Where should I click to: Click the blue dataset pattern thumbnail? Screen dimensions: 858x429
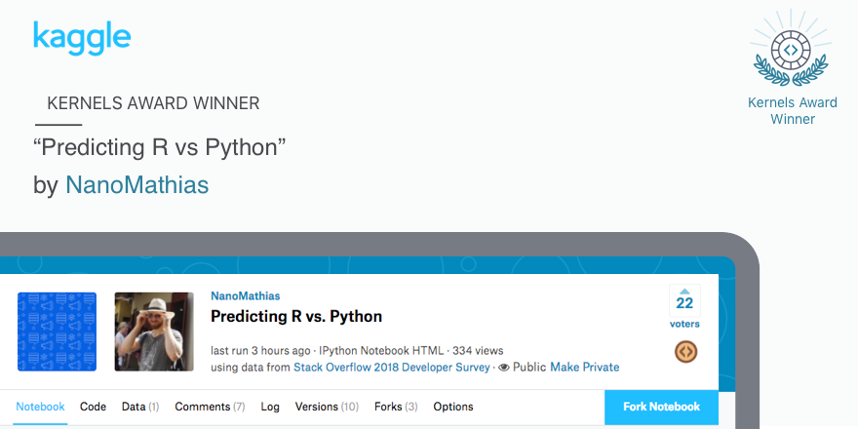[x=57, y=331]
